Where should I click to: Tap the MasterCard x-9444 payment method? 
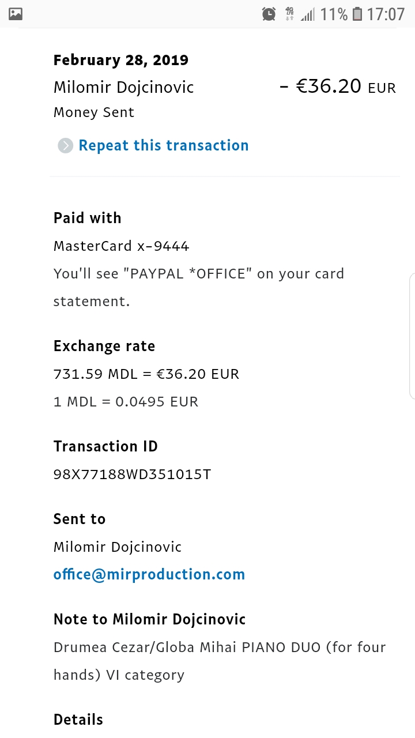121,246
